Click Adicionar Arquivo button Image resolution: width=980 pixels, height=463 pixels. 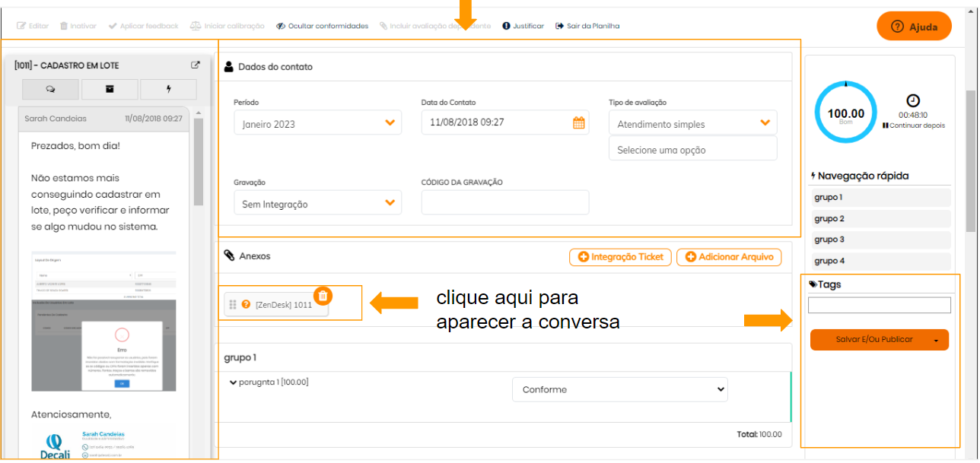pyautogui.click(x=729, y=257)
